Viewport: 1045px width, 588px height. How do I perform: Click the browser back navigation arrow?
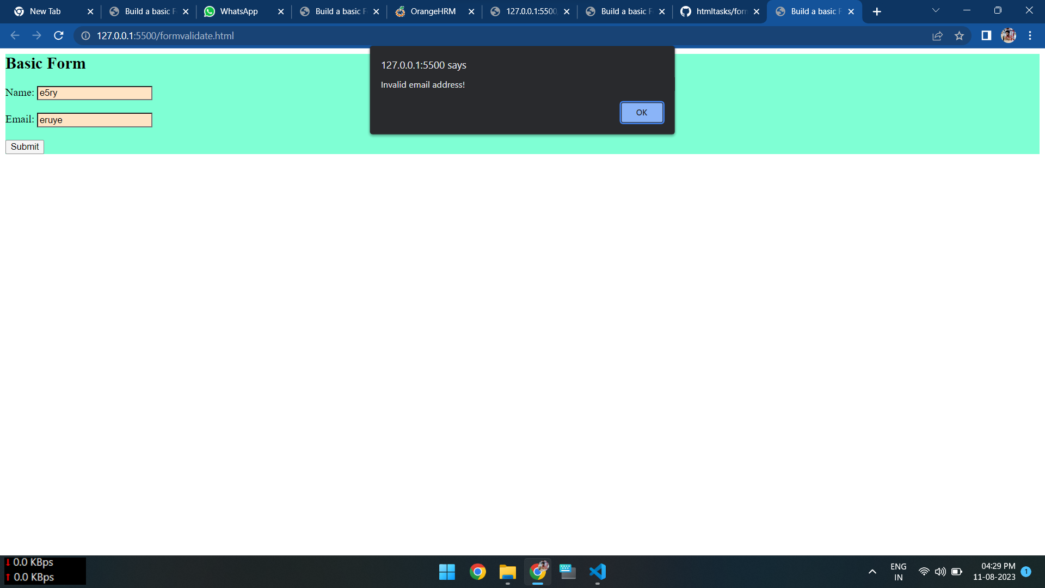tap(14, 35)
